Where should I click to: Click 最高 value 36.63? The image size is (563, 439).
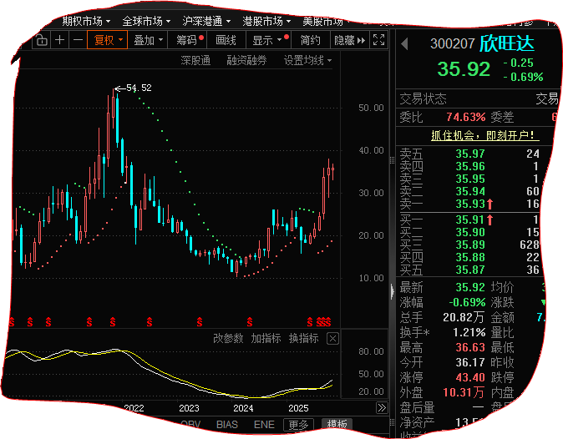470,347
